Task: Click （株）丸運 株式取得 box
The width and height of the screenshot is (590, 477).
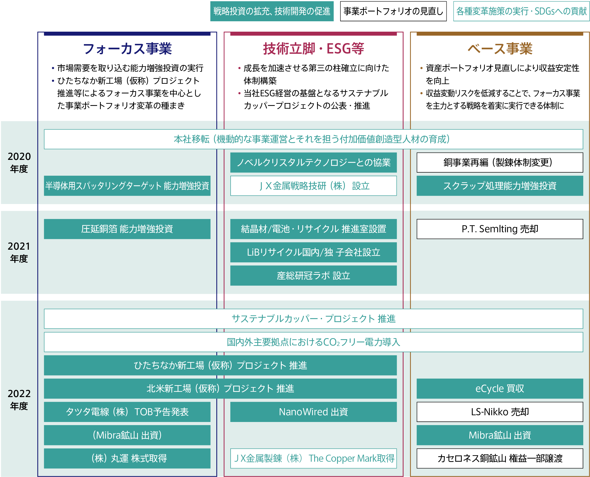Action: tap(127, 459)
